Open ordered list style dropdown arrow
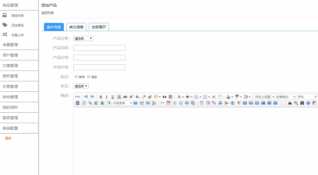The height and width of the screenshot is (175, 318). (x=201, y=97)
